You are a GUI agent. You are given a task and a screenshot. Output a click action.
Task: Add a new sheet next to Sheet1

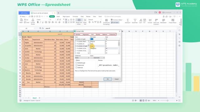tap(39, 98)
